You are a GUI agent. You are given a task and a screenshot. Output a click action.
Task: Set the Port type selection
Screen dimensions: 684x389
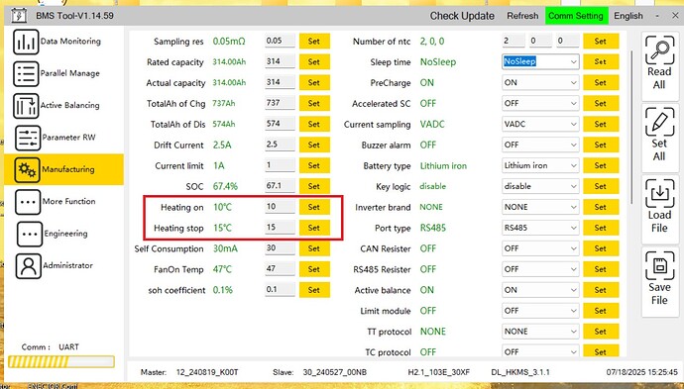coord(601,228)
